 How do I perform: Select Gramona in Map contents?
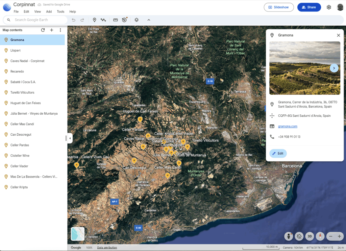[32, 40]
